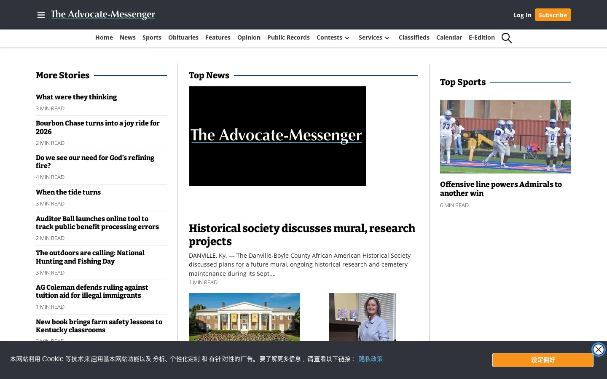
Task: Open the hamburger menu icon
Action: click(41, 15)
